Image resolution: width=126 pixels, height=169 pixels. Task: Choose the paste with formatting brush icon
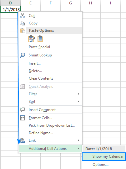point(31,39)
